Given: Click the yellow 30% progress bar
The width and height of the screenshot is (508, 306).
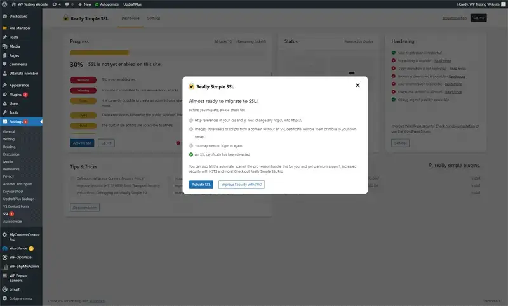Looking at the screenshot, I should (x=100, y=53).
